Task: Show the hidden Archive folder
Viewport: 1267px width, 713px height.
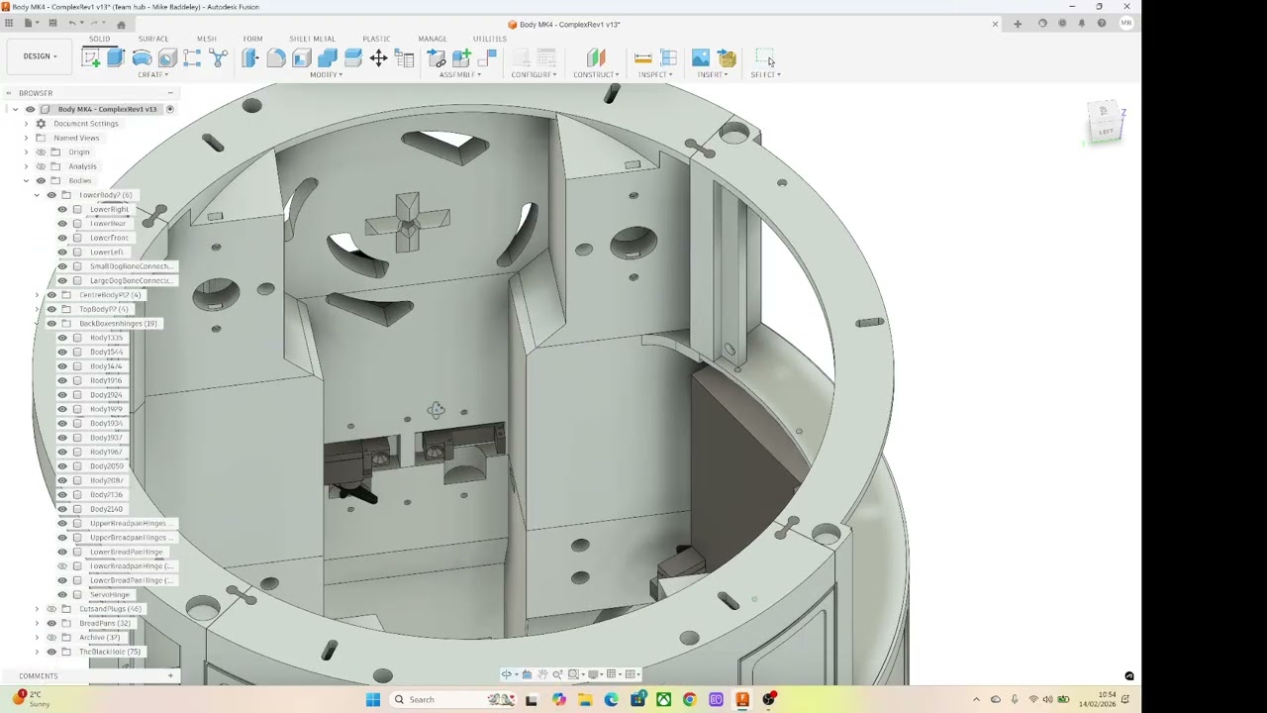Action: tap(51, 638)
